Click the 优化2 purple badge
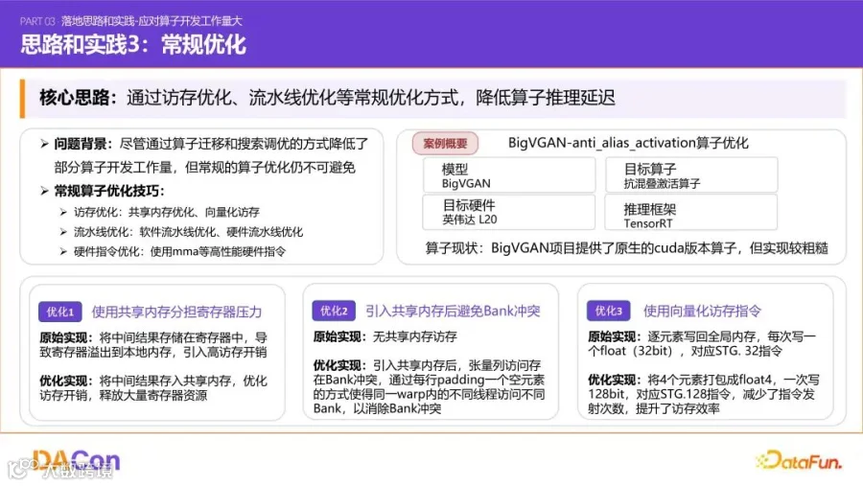Image resolution: width=863 pixels, height=486 pixels. tap(334, 311)
